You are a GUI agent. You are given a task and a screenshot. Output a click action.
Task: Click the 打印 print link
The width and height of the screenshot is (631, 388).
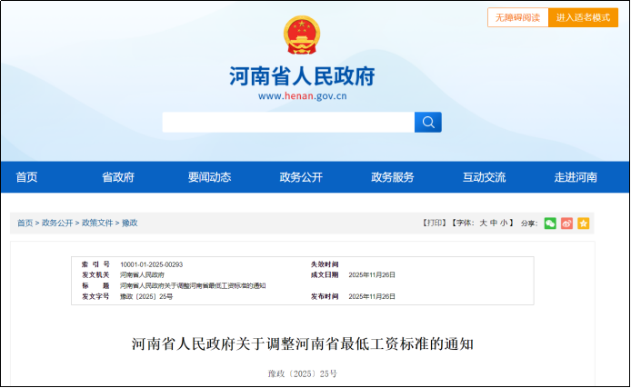tap(434, 223)
